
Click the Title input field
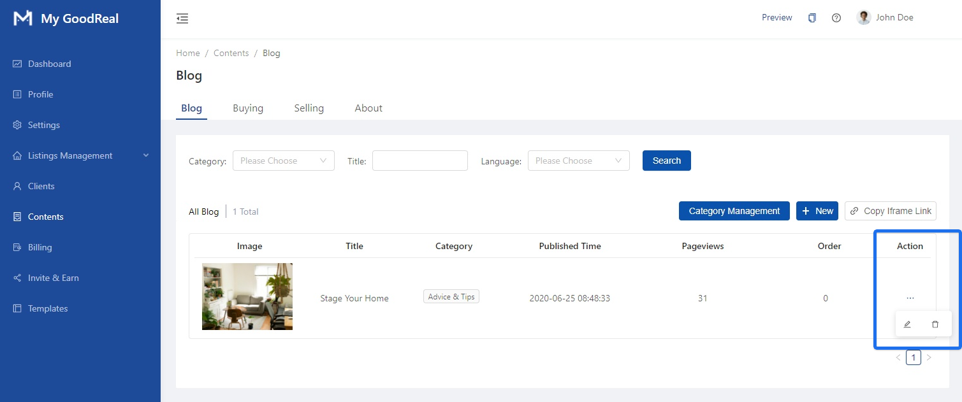[419, 161]
